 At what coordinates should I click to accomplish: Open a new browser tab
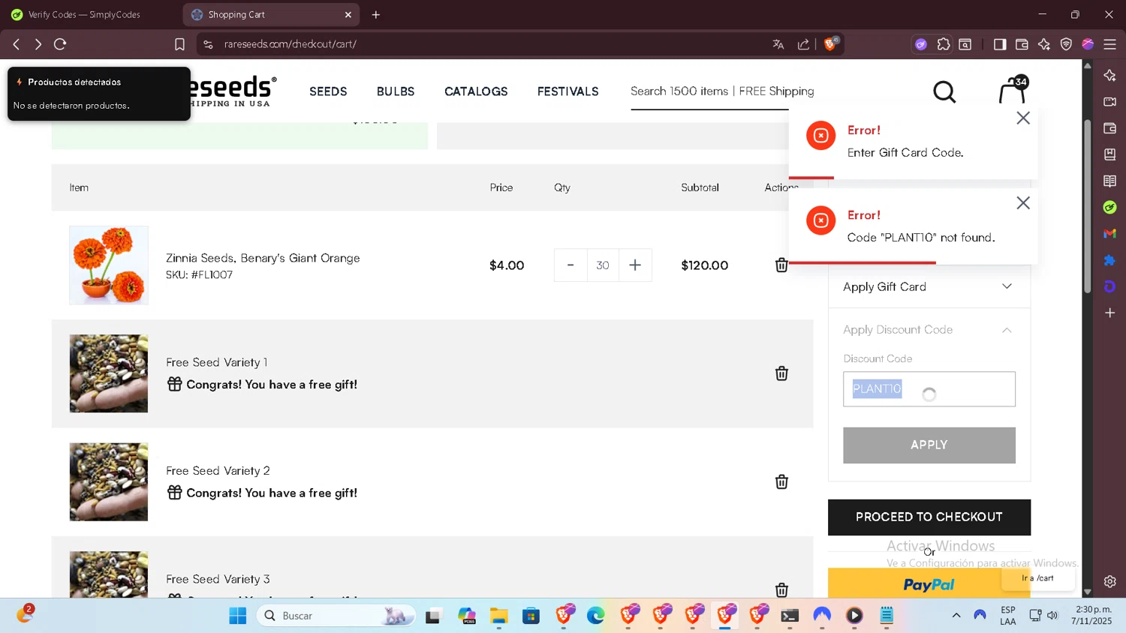pyautogui.click(x=376, y=14)
